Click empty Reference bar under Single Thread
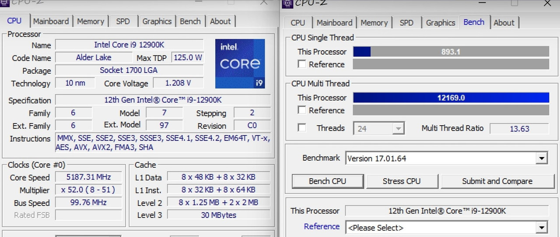 [x=451, y=64]
